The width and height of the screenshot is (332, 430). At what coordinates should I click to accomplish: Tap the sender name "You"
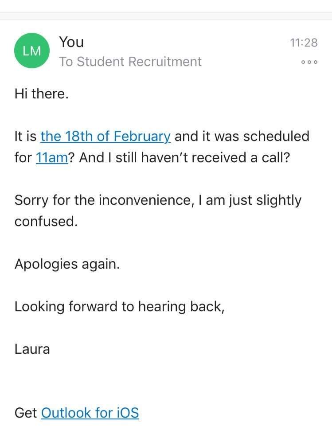[x=71, y=42]
